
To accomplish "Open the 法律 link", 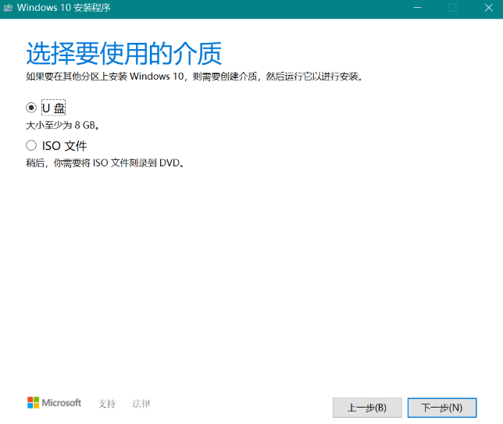I will (141, 404).
